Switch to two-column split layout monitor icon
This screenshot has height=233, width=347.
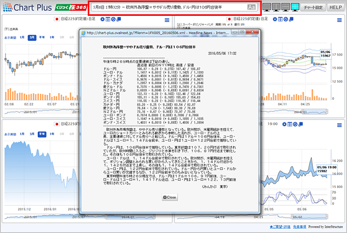(276, 7)
